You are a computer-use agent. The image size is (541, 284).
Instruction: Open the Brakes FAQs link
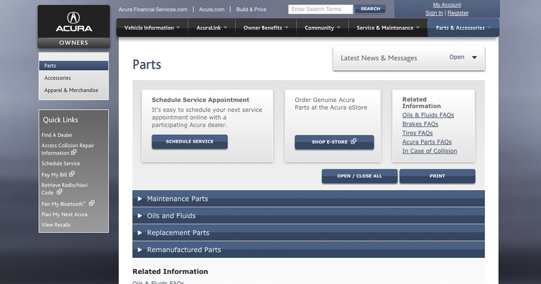point(420,124)
